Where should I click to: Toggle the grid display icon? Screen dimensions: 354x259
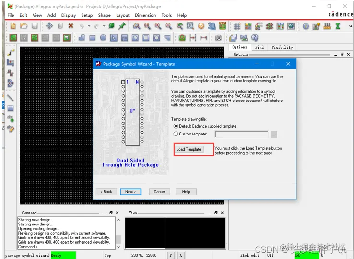237,26
